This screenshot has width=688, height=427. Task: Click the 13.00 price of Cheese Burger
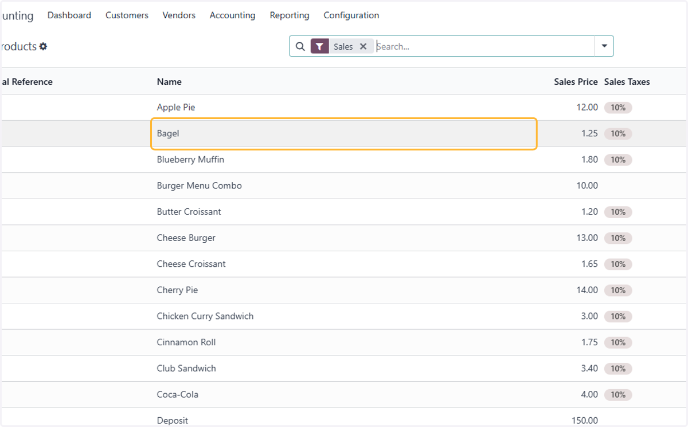587,238
